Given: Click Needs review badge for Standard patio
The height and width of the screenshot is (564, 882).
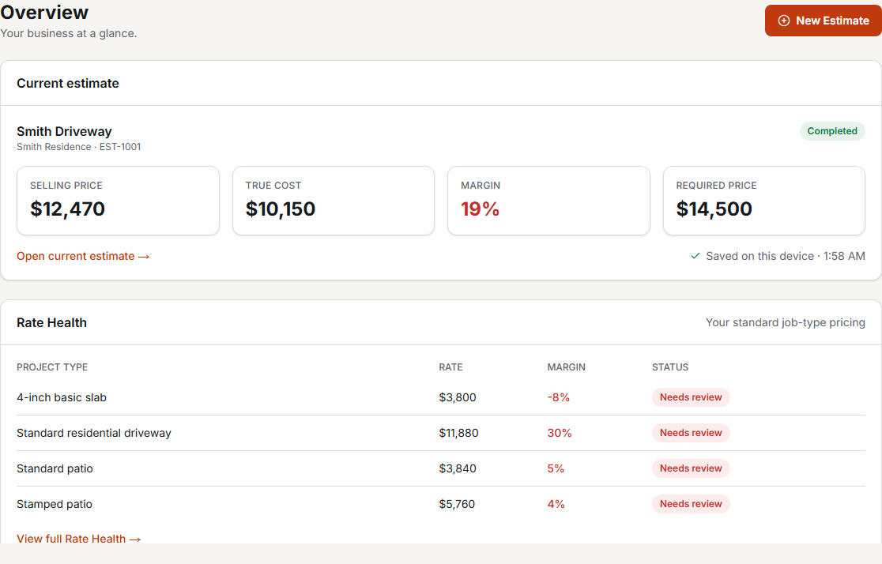Looking at the screenshot, I should (691, 468).
